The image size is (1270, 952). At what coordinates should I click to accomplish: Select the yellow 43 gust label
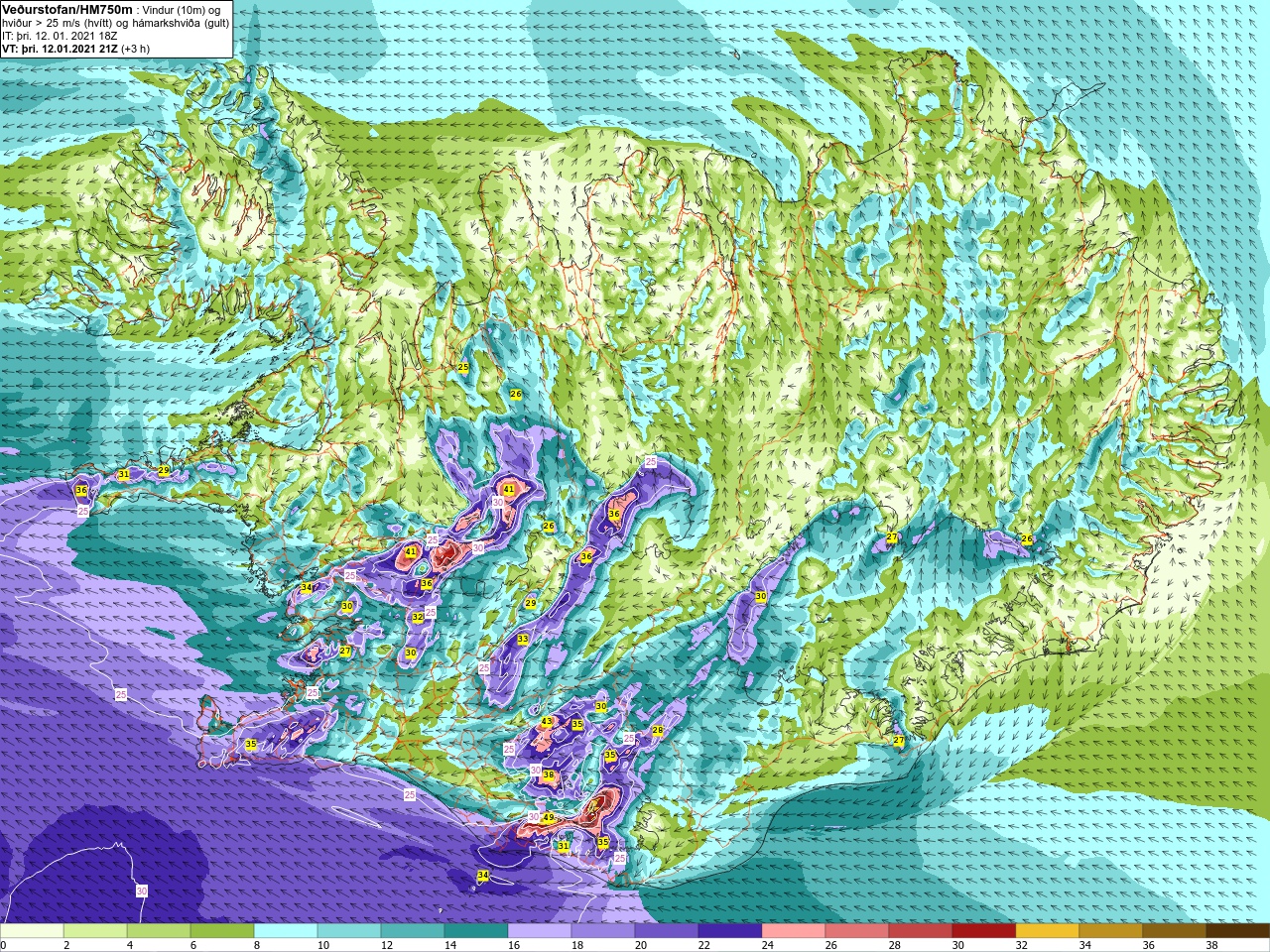547,722
